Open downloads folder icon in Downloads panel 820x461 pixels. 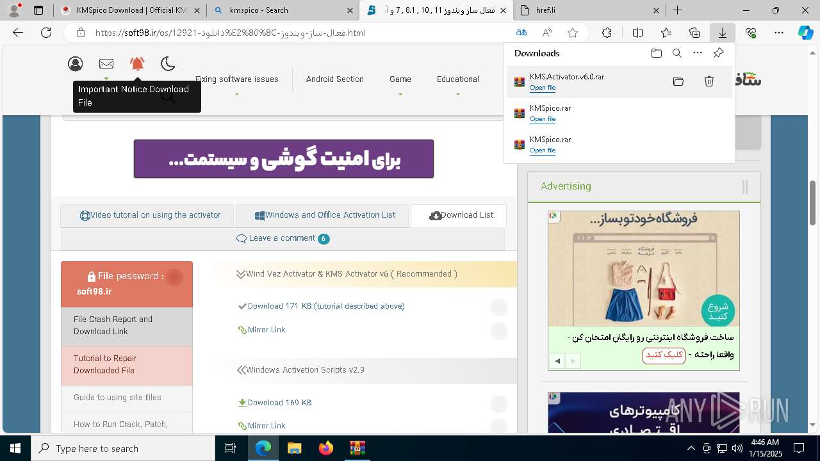click(x=656, y=53)
